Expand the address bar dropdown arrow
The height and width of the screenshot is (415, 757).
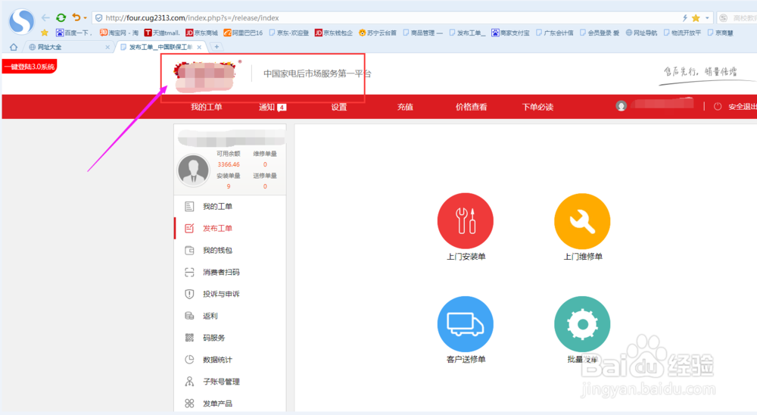coord(707,18)
